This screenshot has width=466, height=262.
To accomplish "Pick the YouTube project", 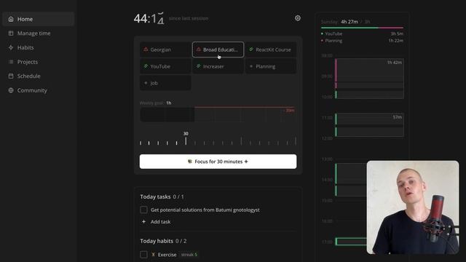I will (x=165, y=66).
